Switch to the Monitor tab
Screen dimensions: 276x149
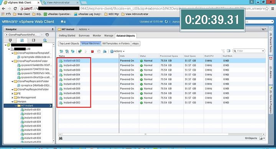(97, 36)
